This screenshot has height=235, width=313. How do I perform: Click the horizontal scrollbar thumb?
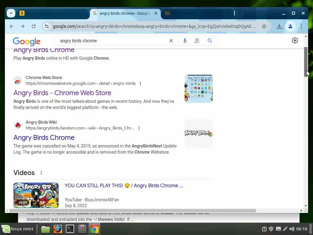click(x=133, y=211)
